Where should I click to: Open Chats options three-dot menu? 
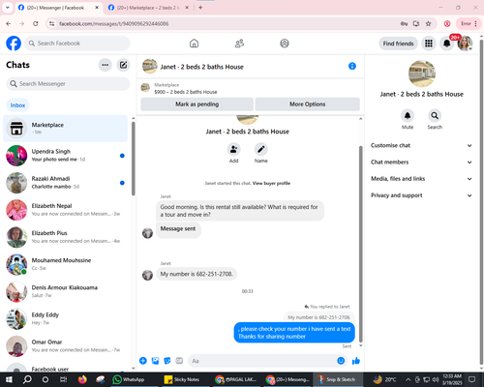pos(106,65)
